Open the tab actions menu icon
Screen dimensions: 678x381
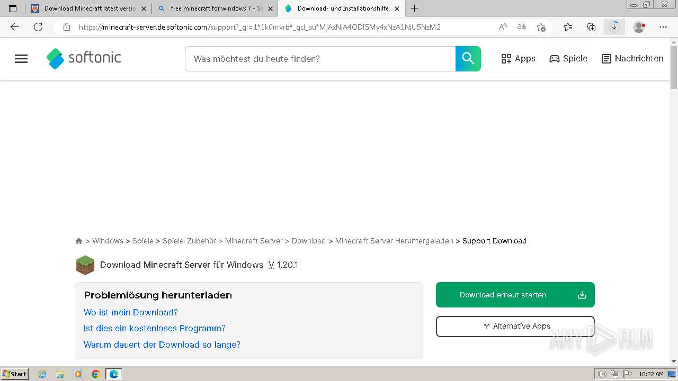(x=13, y=8)
